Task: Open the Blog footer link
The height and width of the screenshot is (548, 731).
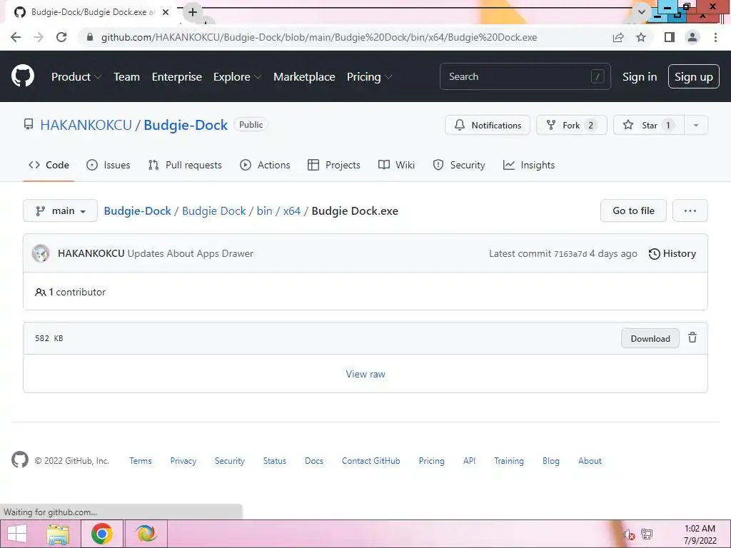Action: point(550,460)
